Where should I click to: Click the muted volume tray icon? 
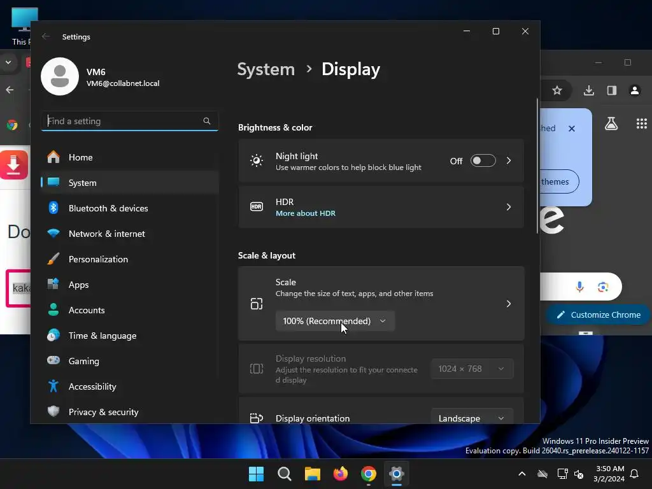(579, 474)
